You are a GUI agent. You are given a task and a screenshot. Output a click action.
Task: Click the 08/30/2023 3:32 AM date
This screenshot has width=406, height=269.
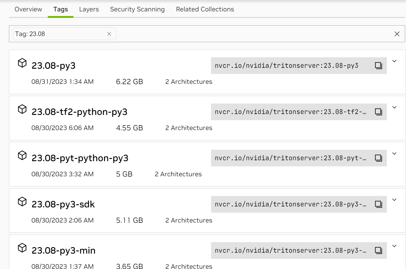click(63, 174)
